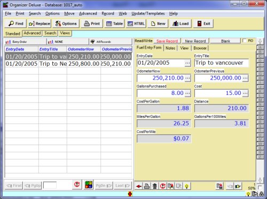This screenshot has width=267, height=199.
Task: Click the EntryDate column header
Action: coord(21,49)
